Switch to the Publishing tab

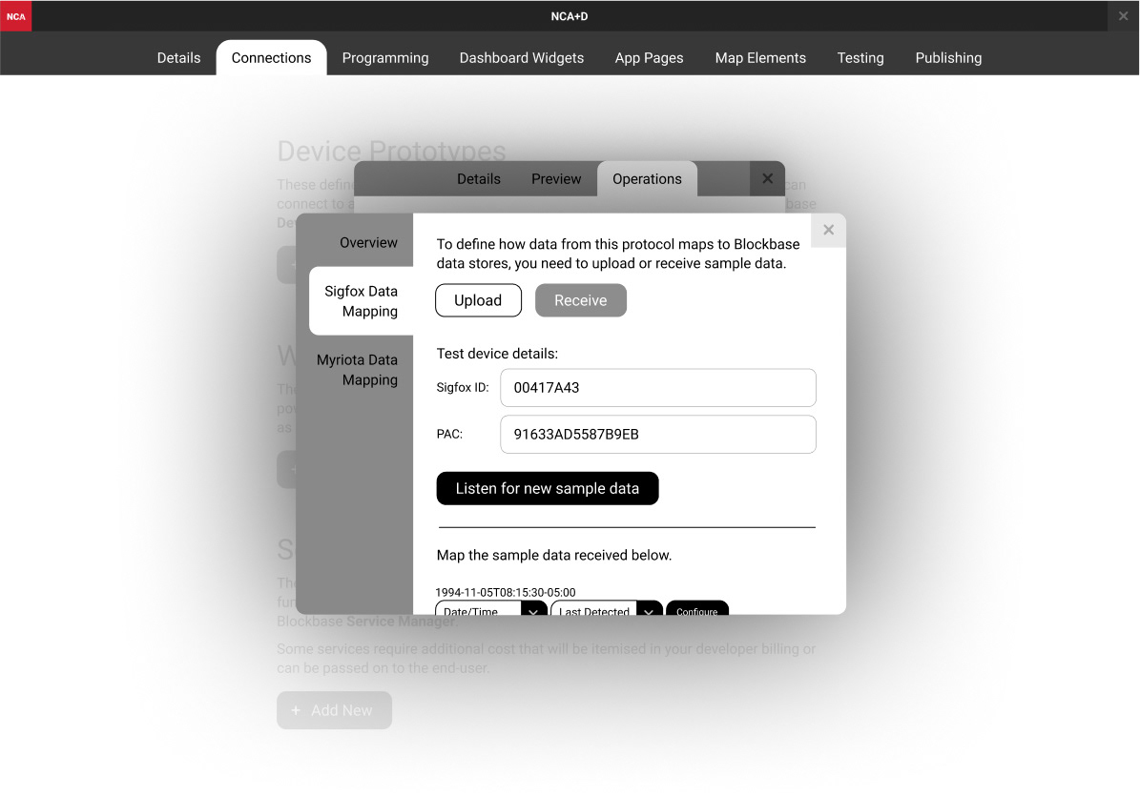click(x=948, y=58)
